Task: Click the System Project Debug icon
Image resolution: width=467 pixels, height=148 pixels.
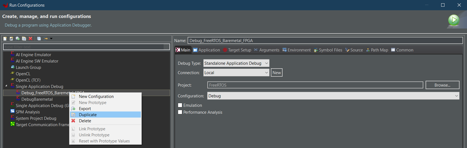Action: (13, 118)
